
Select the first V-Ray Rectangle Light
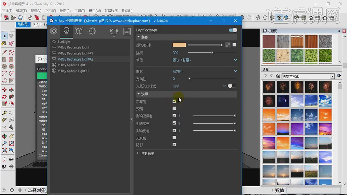click(x=90, y=47)
